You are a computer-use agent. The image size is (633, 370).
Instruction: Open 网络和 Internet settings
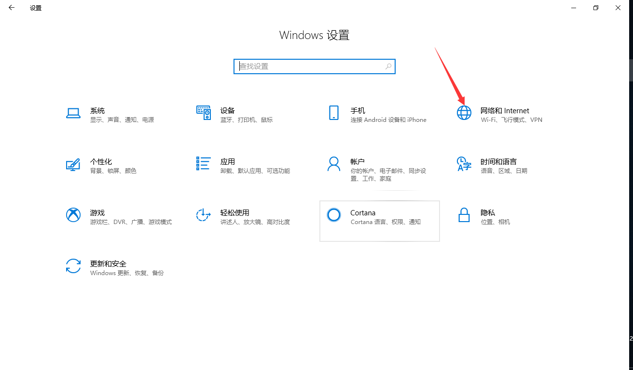[505, 111]
